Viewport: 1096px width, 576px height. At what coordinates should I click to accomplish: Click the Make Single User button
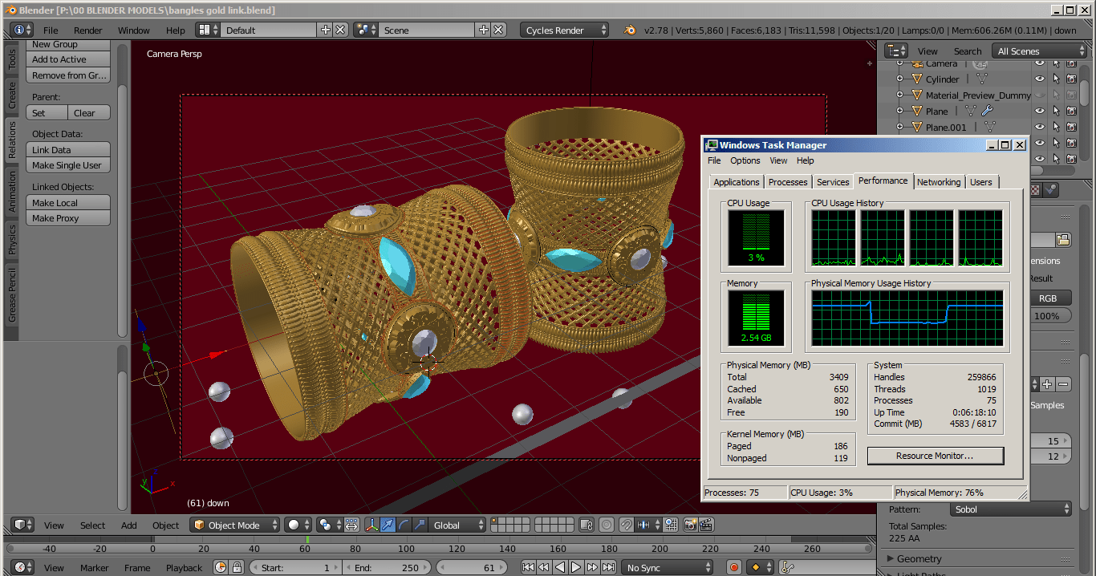(x=67, y=165)
